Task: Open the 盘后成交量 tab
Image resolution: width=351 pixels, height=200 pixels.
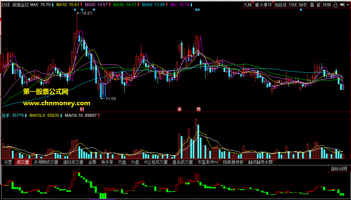Action: [x=183, y=162]
